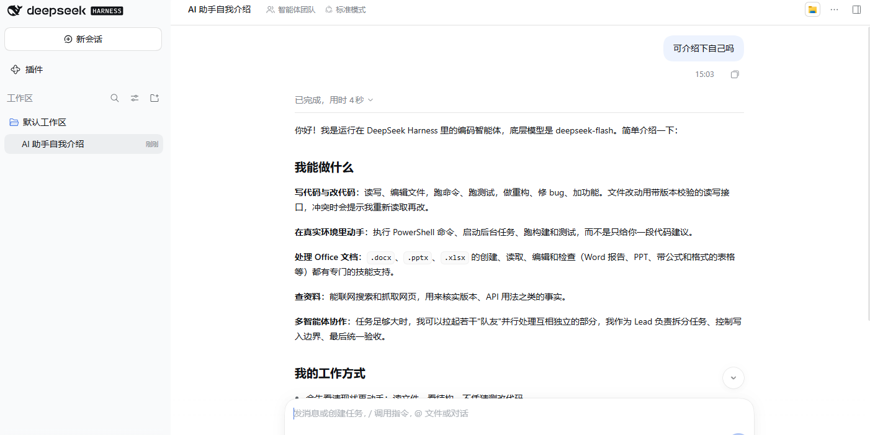Create new workspace folder icon

[x=155, y=98]
